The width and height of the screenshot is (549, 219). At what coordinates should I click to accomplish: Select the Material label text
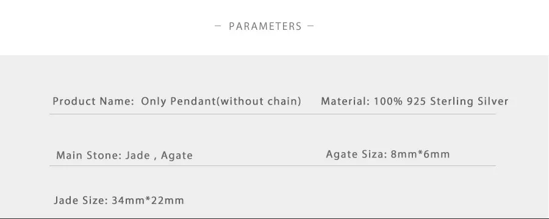coord(345,102)
